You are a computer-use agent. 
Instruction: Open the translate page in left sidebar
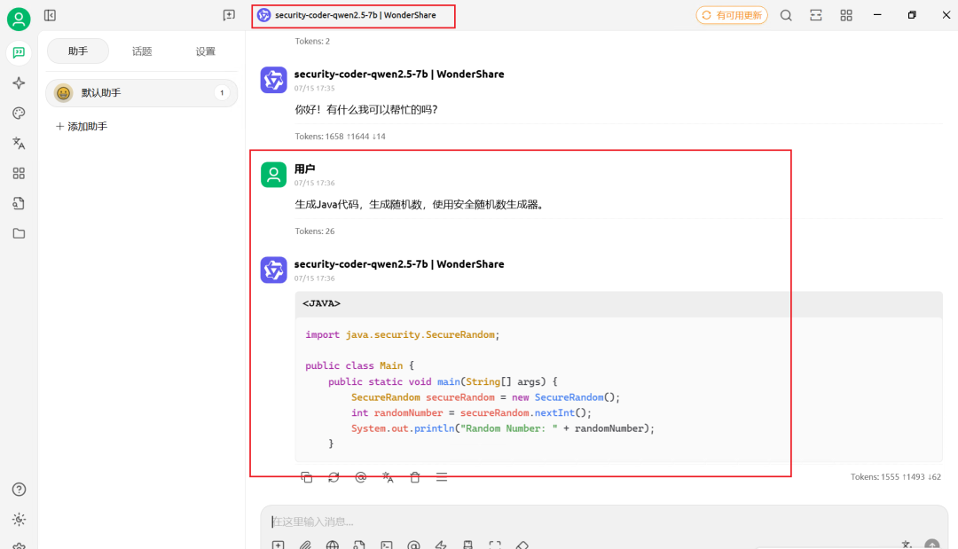[19, 143]
